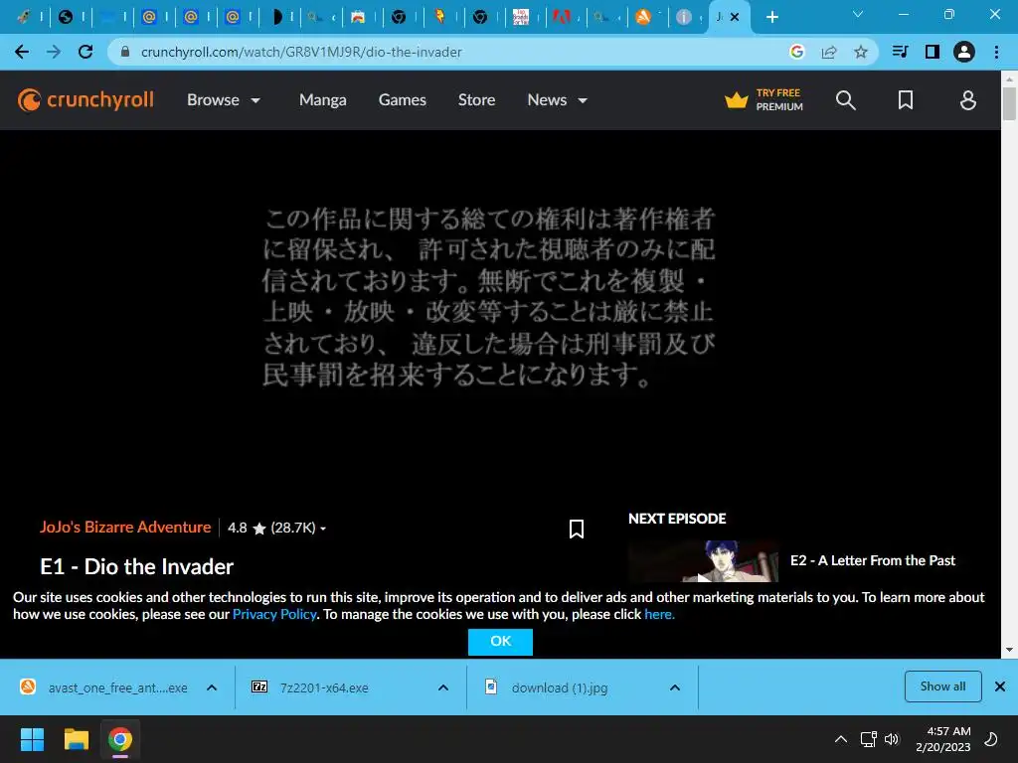Switch to the info circle tab
Screen dimensions: 1018x763
tap(684, 17)
